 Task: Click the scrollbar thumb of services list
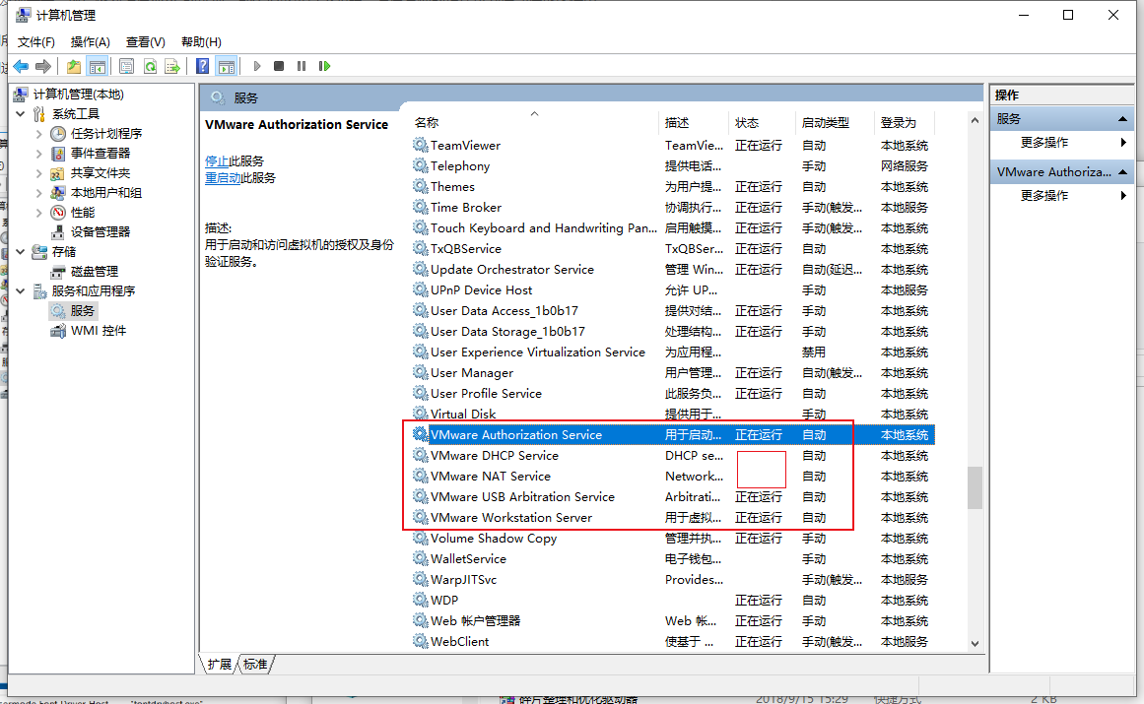pos(975,487)
